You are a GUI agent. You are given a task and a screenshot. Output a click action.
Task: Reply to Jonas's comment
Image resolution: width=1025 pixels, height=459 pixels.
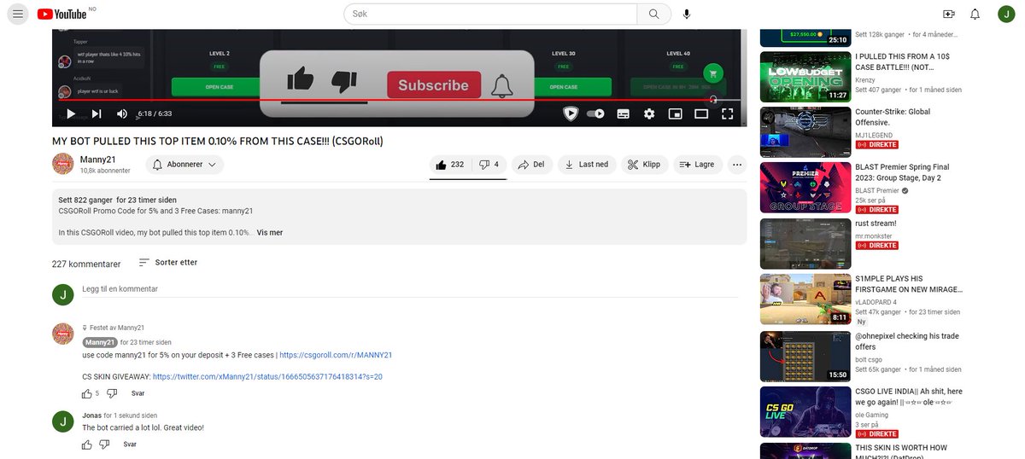click(130, 444)
